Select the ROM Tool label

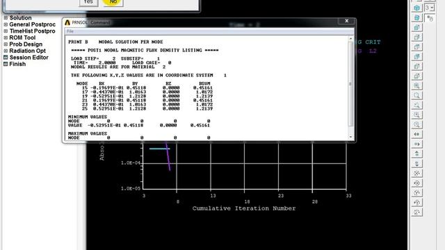pyautogui.click(x=22, y=37)
